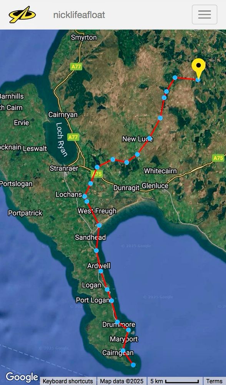This screenshot has height=385, width=226.
Task: Select the track point next to Lochans
Action: pyautogui.click(x=85, y=196)
